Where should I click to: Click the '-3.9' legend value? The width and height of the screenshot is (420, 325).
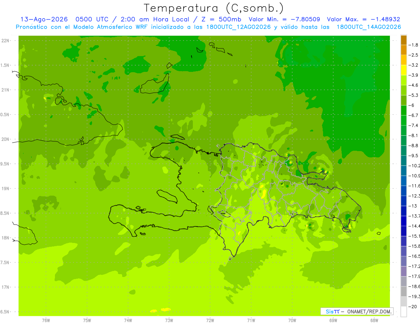[x=414, y=75]
